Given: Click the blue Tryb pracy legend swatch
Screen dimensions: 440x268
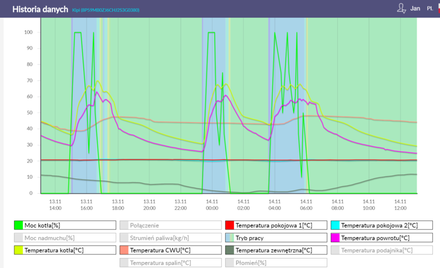Looking at the screenshot, I should 229,238.
